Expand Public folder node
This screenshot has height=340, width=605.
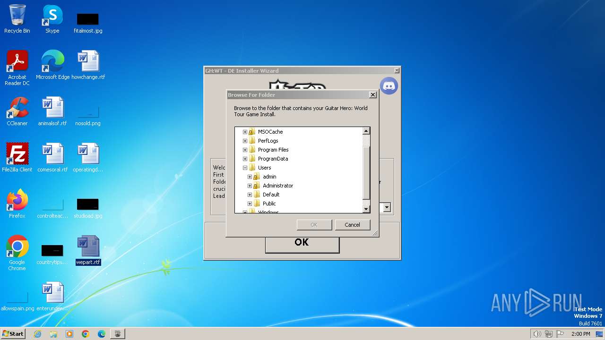pyautogui.click(x=250, y=204)
